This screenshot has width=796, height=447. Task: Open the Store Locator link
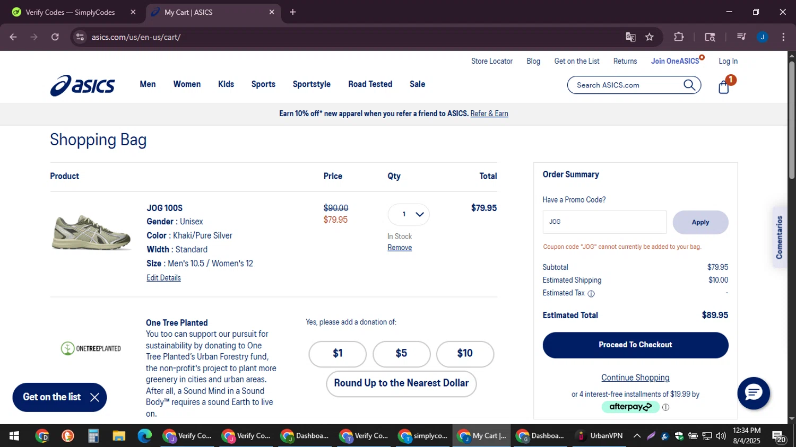492,61
